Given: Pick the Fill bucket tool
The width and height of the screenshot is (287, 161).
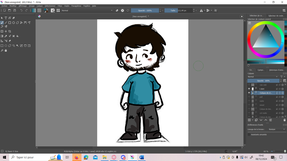Looking at the screenshot, I should point(17,36).
